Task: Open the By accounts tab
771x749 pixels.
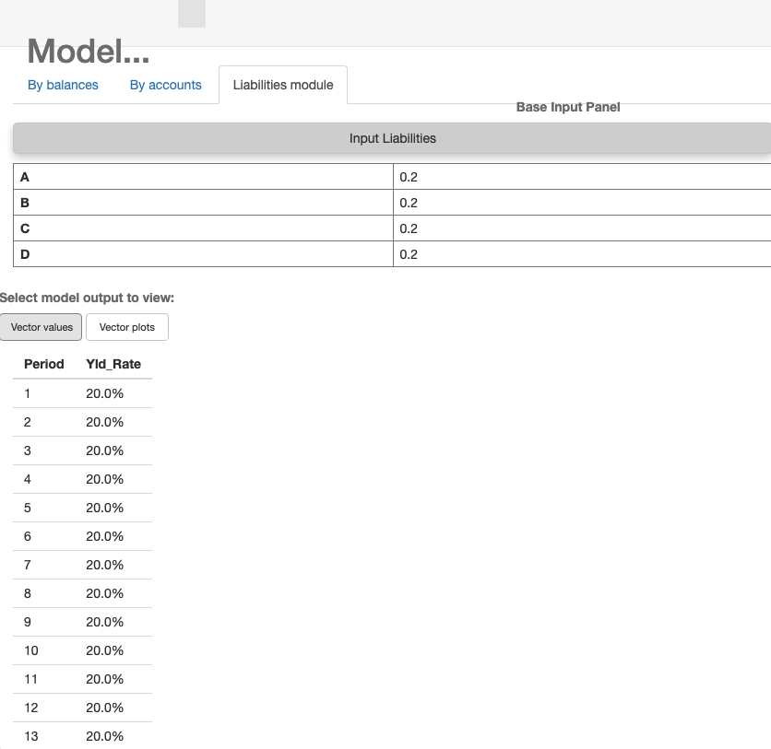Action: 165,85
